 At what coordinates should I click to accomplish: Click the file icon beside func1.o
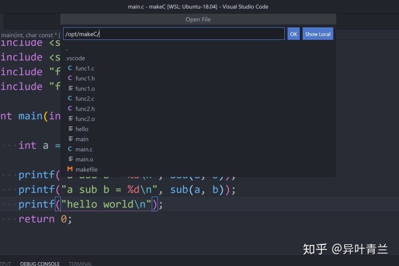(x=70, y=88)
